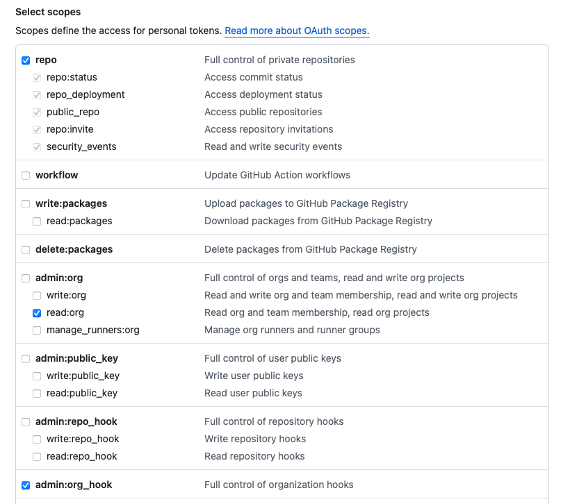Screen dimensions: 570x504
Task: Tick the write:public_key checkbox
Action: 37,376
